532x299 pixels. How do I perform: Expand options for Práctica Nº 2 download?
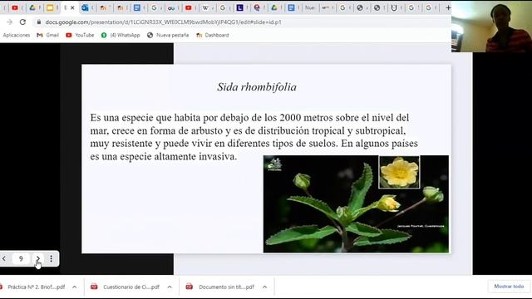pyautogui.click(x=74, y=287)
